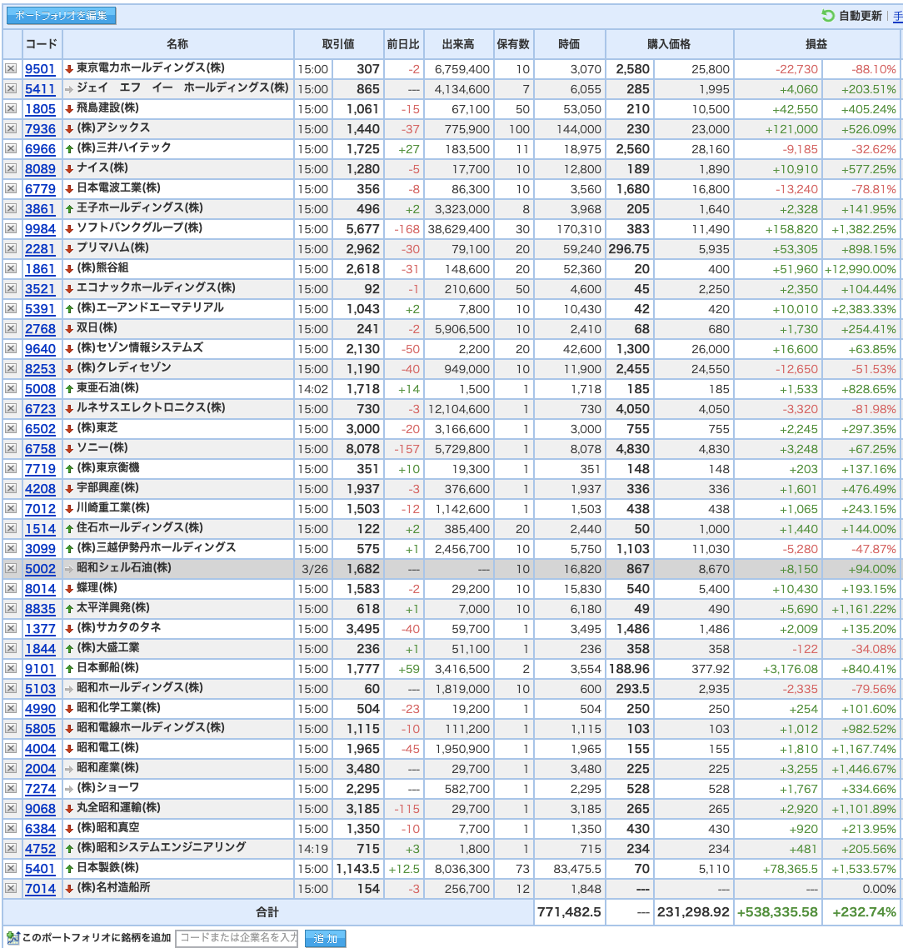The width and height of the screenshot is (903, 948).
Task: Click the 8,078 price for ソニー
Action: (362, 449)
